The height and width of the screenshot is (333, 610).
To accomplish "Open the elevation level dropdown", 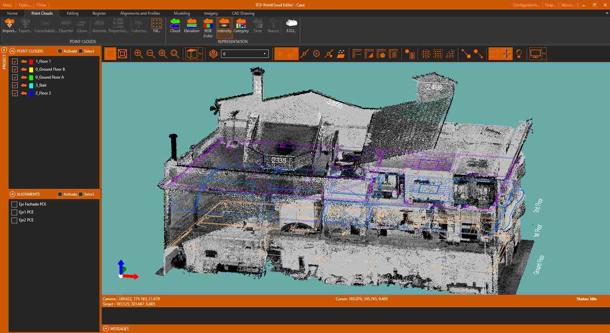I will pyautogui.click(x=264, y=54).
